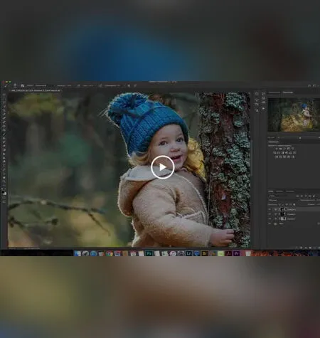This screenshot has height=338, width=320.
Task: Open Finder in the dock
Action: coord(78,253)
